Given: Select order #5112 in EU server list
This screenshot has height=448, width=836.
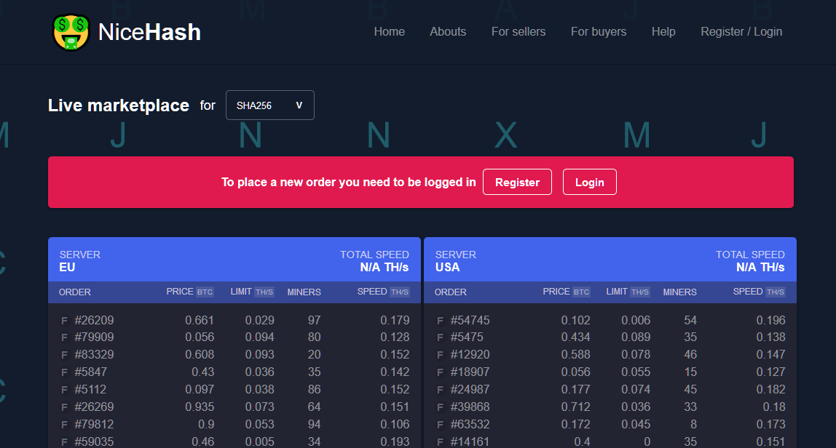Looking at the screenshot, I should point(90,390).
